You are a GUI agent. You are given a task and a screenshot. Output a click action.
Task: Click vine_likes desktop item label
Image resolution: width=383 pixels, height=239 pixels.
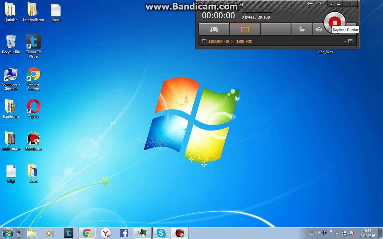(x=325, y=52)
